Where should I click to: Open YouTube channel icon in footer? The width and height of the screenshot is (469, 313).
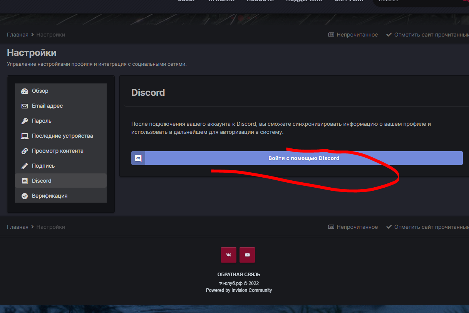click(247, 255)
